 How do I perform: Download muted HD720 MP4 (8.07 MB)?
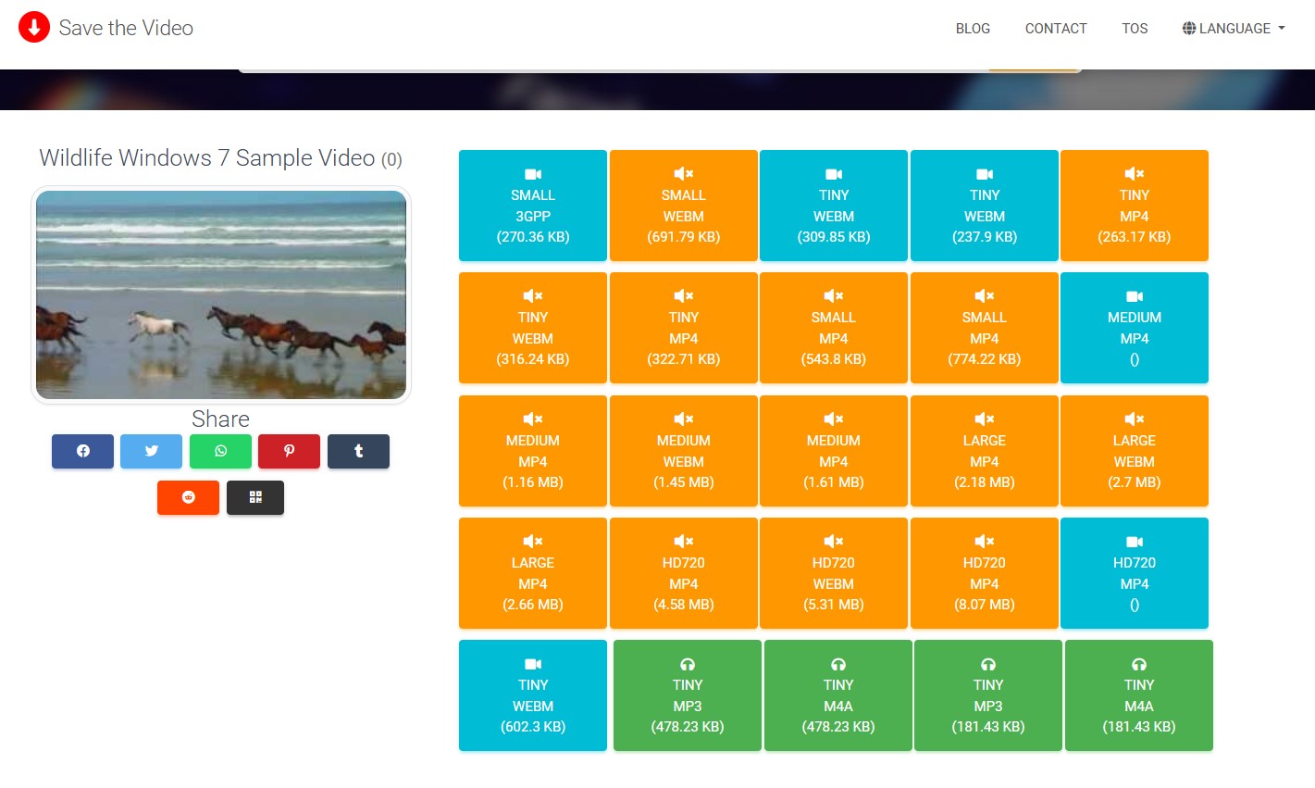[x=985, y=573]
